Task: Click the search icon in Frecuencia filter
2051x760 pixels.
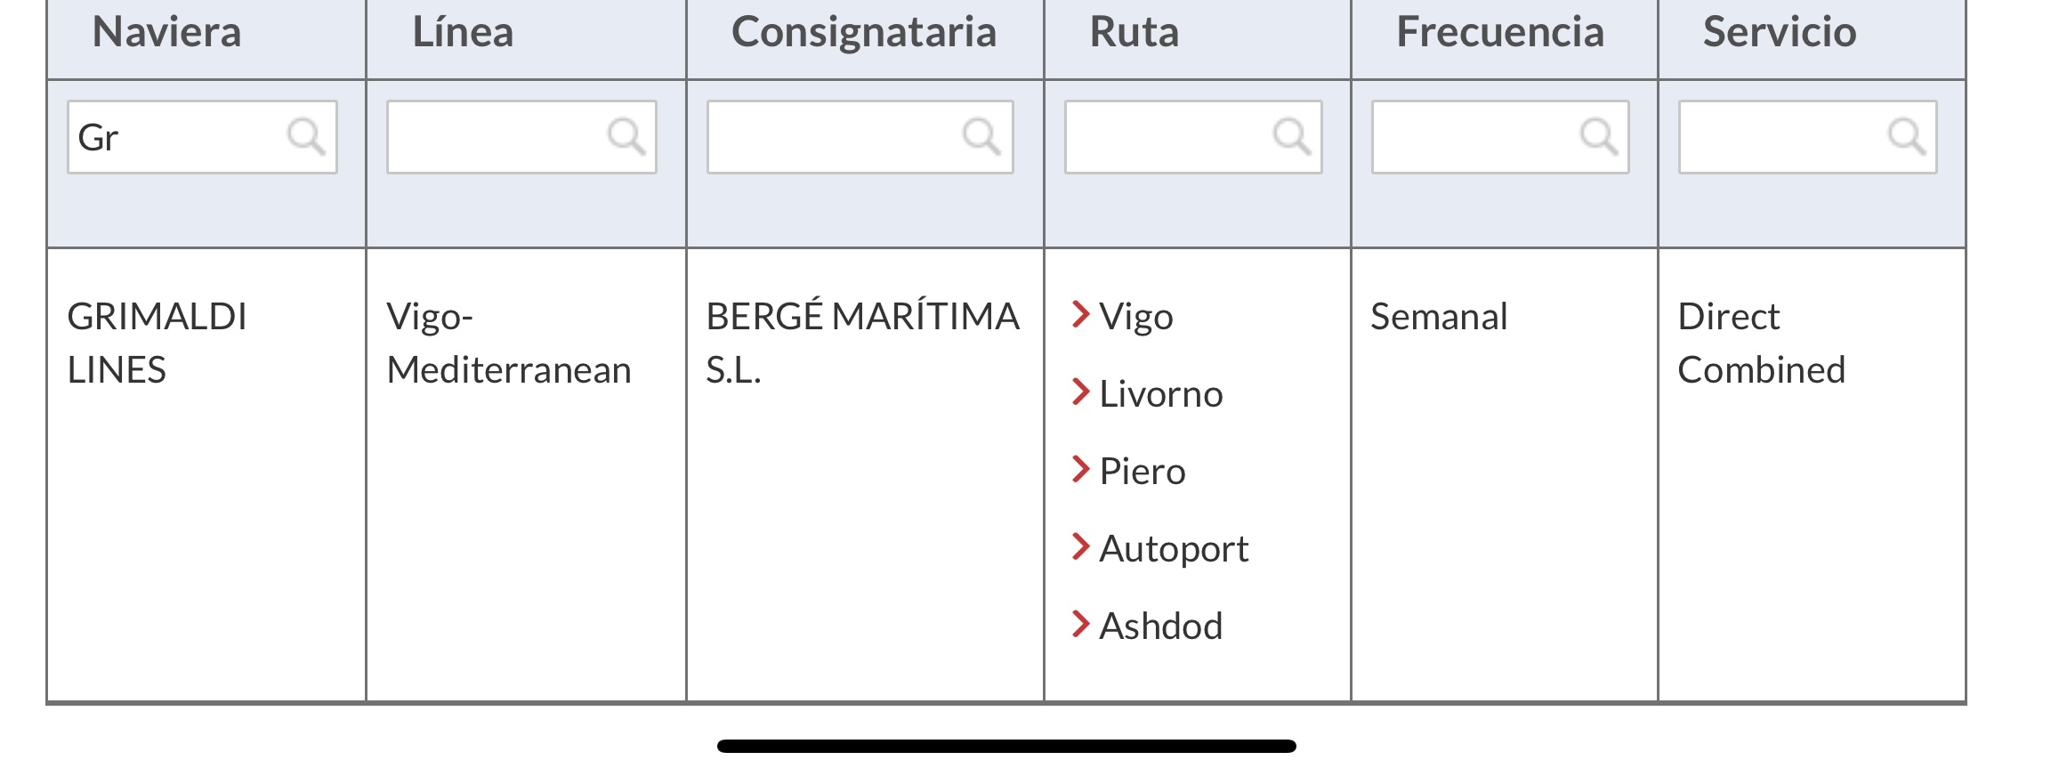Action: (x=1598, y=137)
